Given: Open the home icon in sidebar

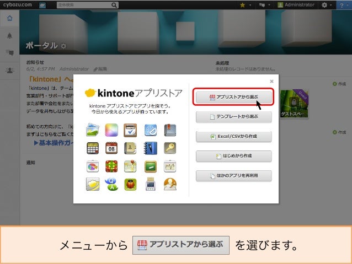Looking at the screenshot, I should (9, 18).
